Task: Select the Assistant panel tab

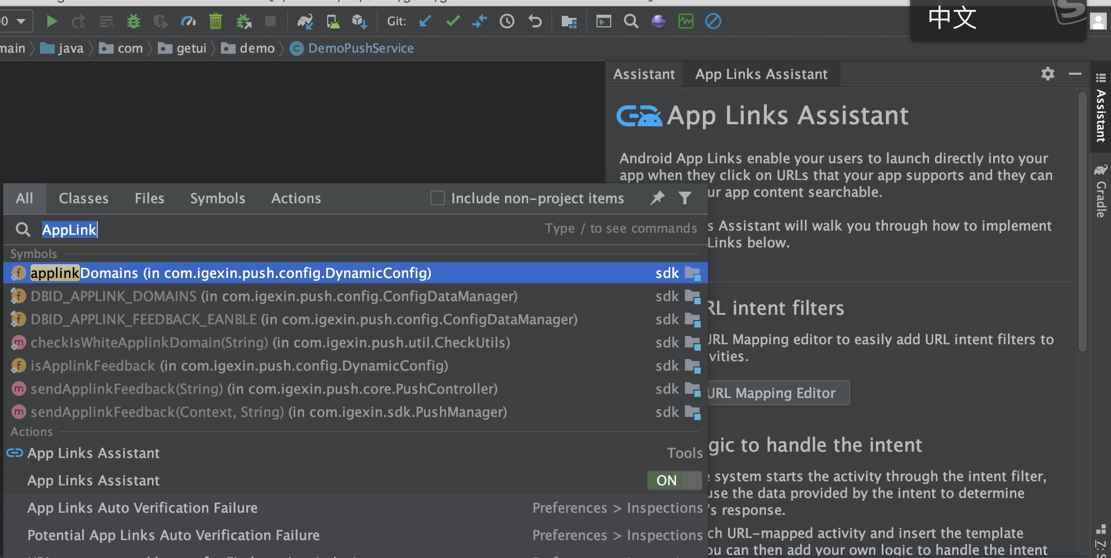Action: pyautogui.click(x=644, y=74)
